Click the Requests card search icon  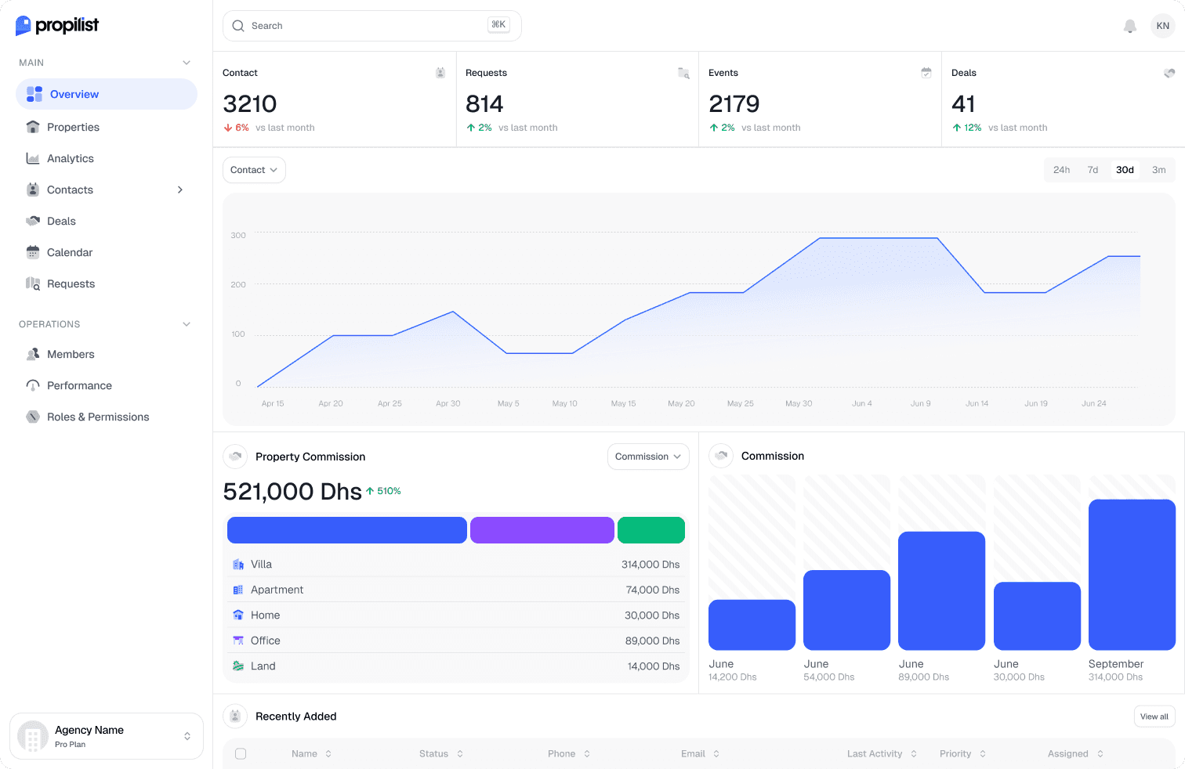pyautogui.click(x=683, y=73)
